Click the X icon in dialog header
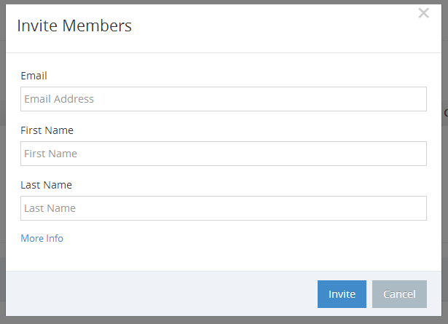448x324 pixels. (x=423, y=13)
